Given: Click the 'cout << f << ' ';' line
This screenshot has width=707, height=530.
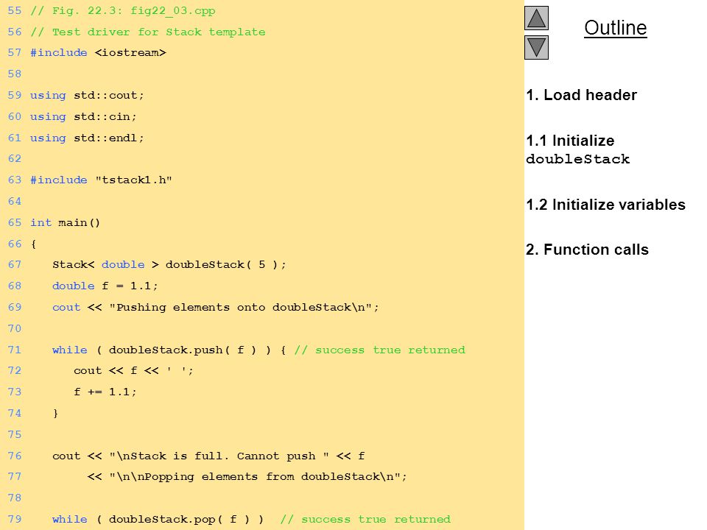Looking at the screenshot, I should pos(133,371).
